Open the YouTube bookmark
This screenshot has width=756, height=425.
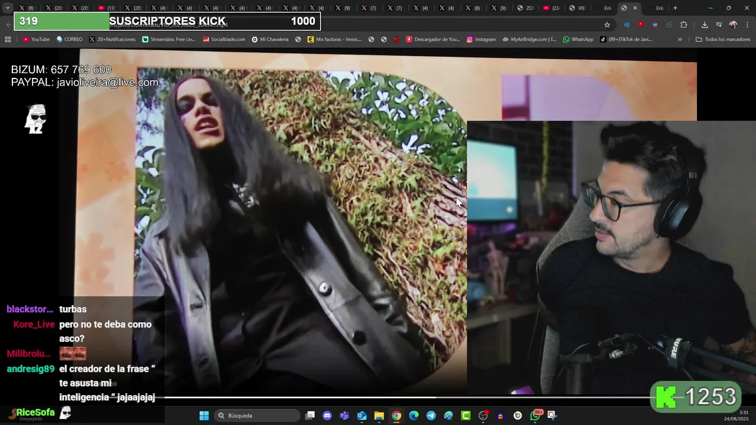[36, 40]
